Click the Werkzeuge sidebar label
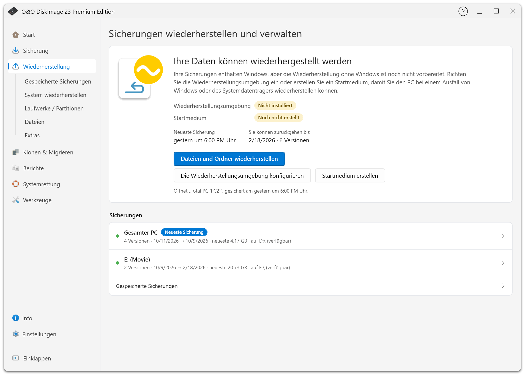 (37, 200)
